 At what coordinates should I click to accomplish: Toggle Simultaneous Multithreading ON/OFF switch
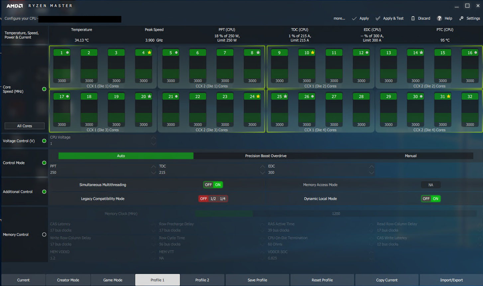point(213,185)
